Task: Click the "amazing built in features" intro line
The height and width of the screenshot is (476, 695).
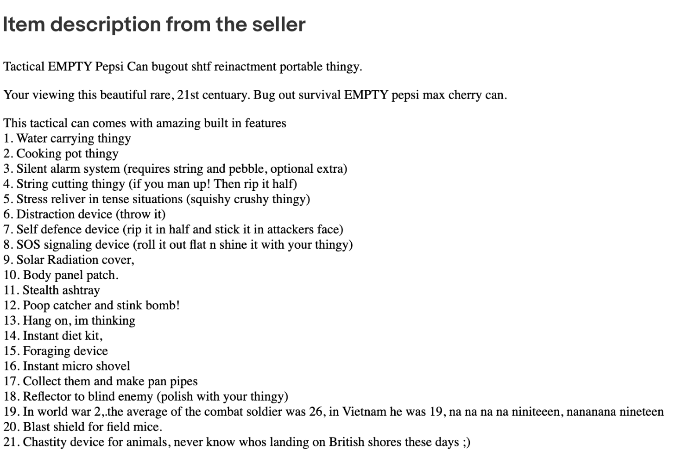Action: pos(145,123)
